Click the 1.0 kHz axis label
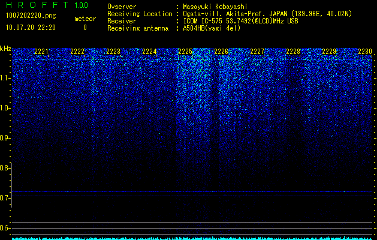This screenshot has width=377, height=240. pyautogui.click(x=5, y=108)
